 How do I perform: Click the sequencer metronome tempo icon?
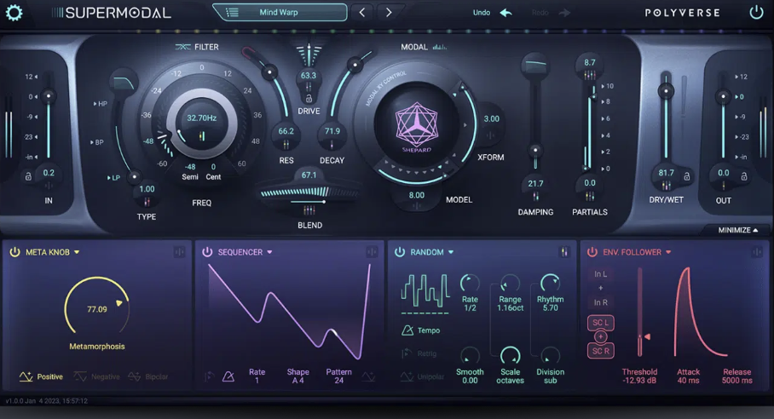point(228,376)
